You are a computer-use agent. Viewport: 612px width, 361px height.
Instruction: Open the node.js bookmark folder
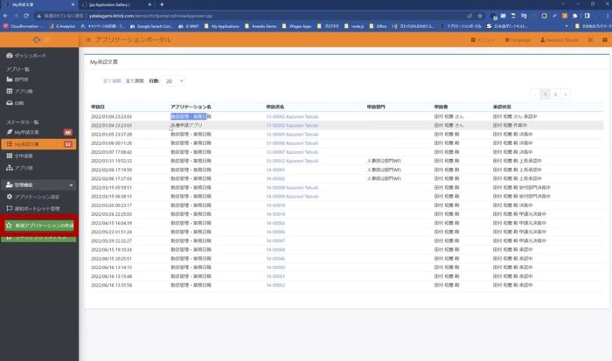[x=354, y=26]
